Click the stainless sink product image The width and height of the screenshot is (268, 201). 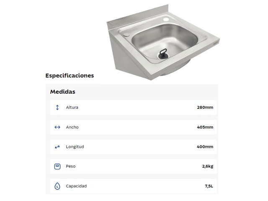click(163, 43)
